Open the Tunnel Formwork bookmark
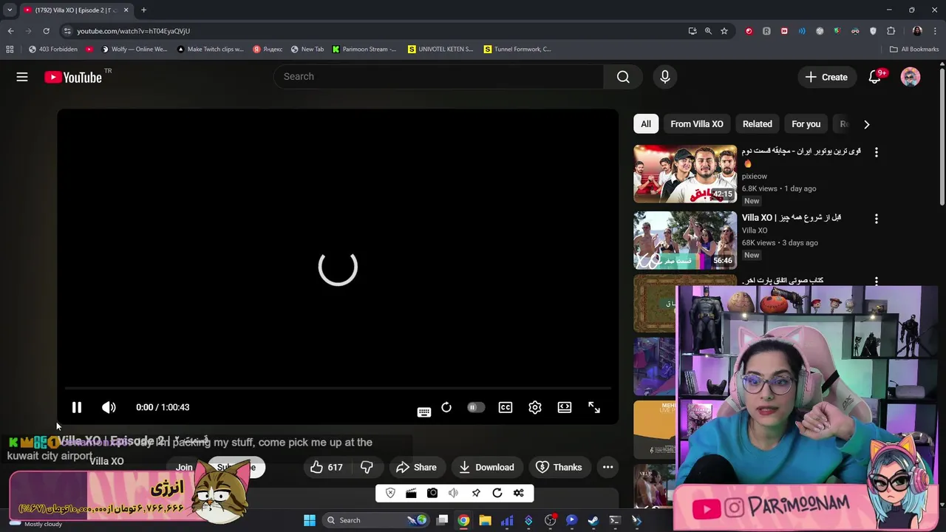 click(517, 50)
